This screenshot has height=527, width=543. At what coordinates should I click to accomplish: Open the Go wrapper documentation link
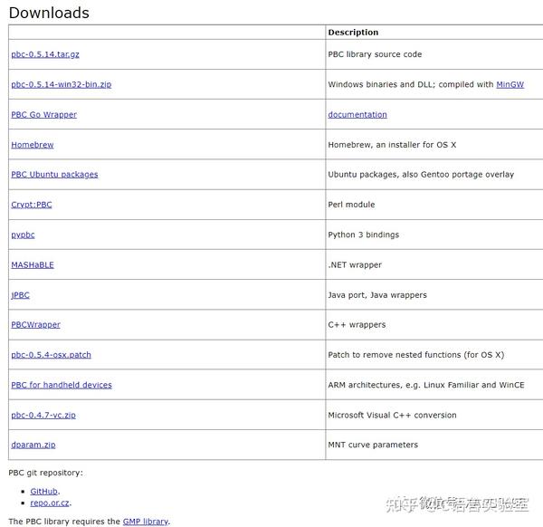click(357, 115)
